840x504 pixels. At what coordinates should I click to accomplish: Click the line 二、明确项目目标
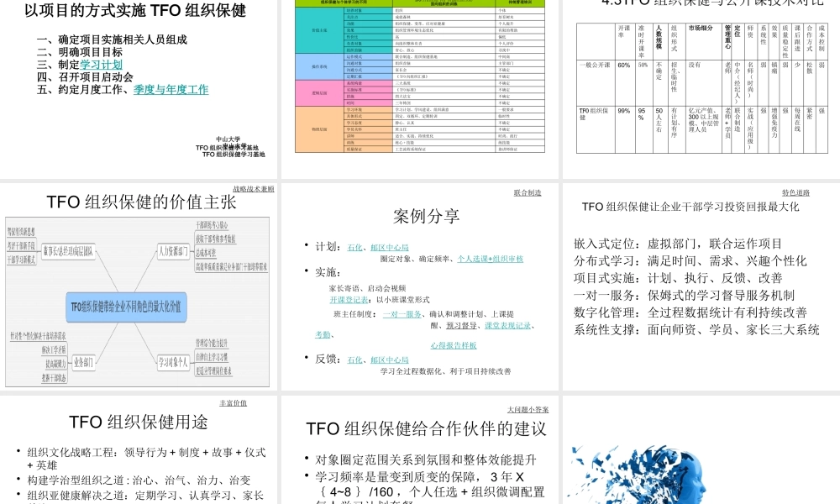point(79,52)
